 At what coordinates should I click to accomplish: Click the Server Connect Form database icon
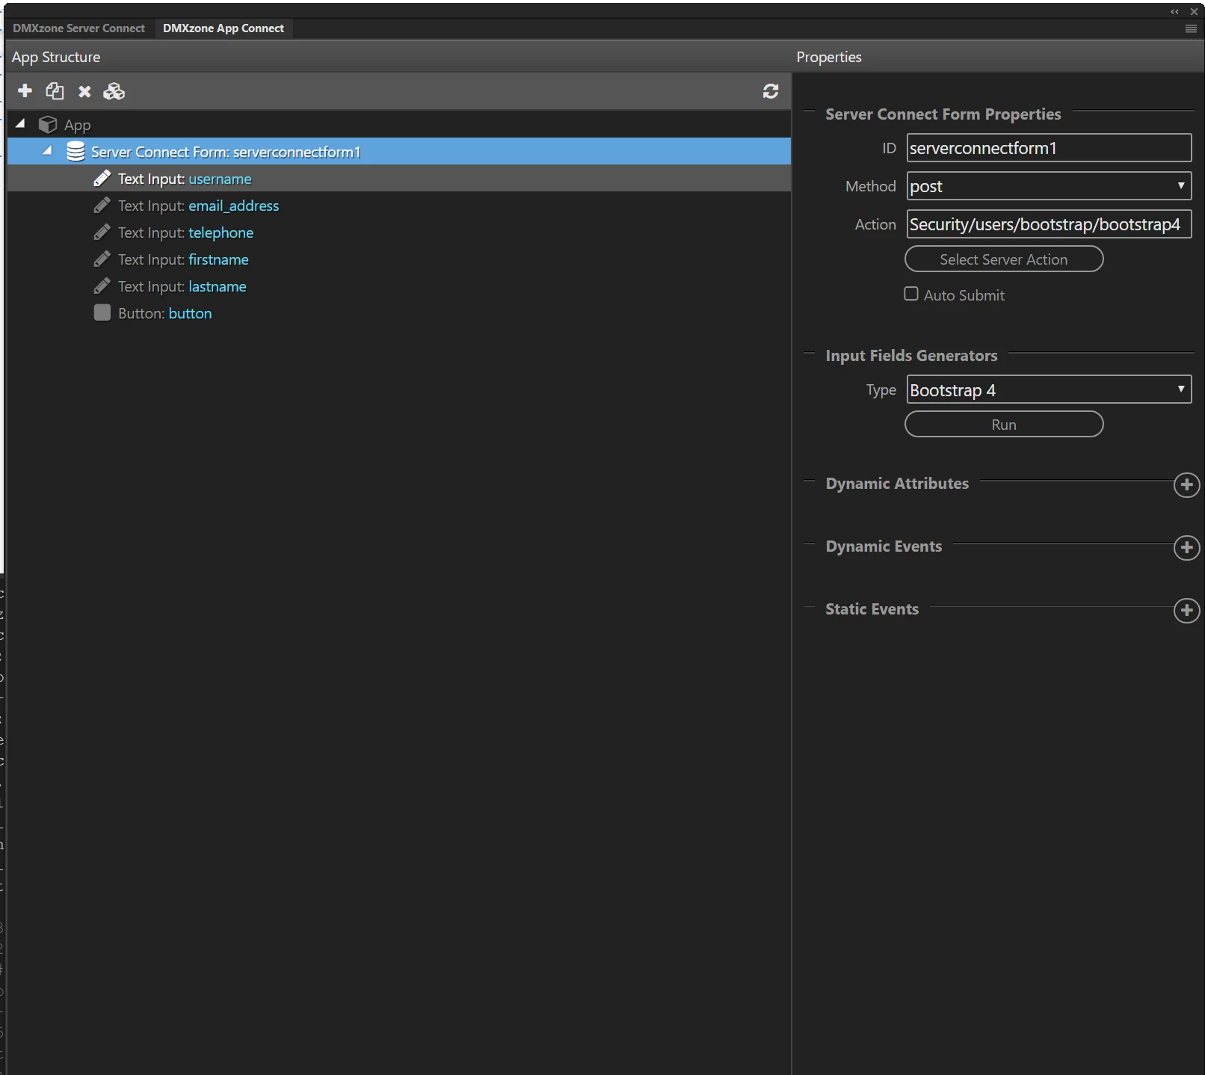[75, 152]
